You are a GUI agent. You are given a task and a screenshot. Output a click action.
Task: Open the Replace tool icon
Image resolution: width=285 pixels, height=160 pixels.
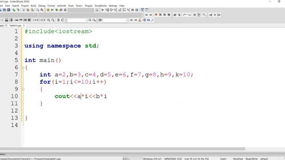42,10
